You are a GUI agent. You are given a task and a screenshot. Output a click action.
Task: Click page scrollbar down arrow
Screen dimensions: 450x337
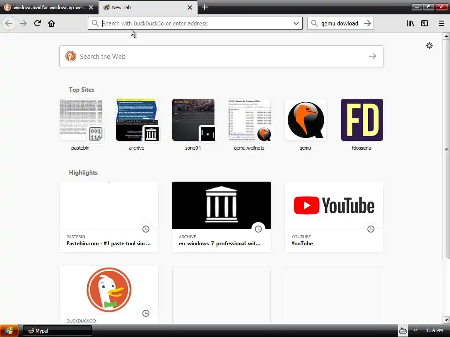446,320
